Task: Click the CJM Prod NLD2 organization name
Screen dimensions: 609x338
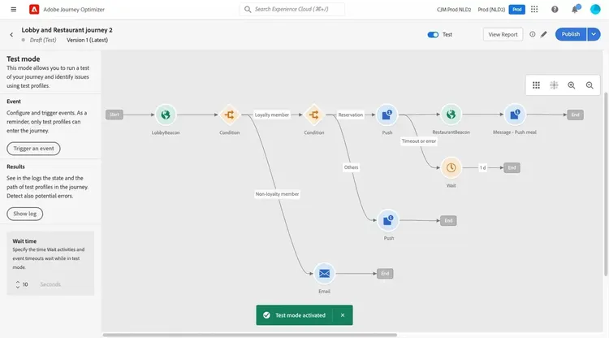Action: (x=454, y=9)
